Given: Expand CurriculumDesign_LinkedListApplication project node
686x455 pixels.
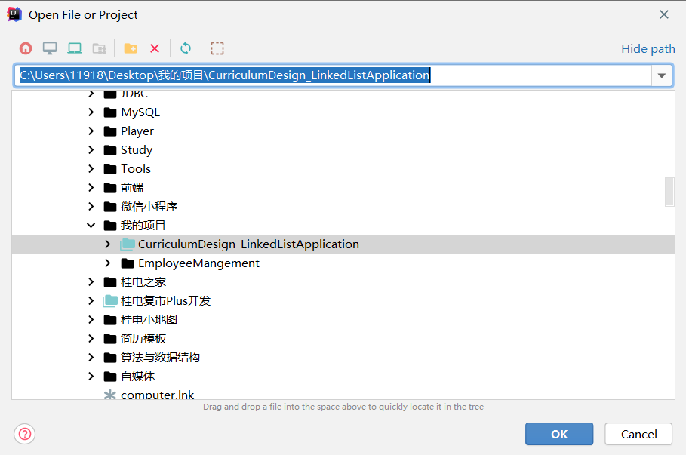Looking at the screenshot, I should (108, 244).
